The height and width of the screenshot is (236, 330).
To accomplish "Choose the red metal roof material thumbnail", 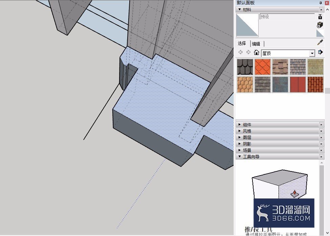I will tap(298, 85).
